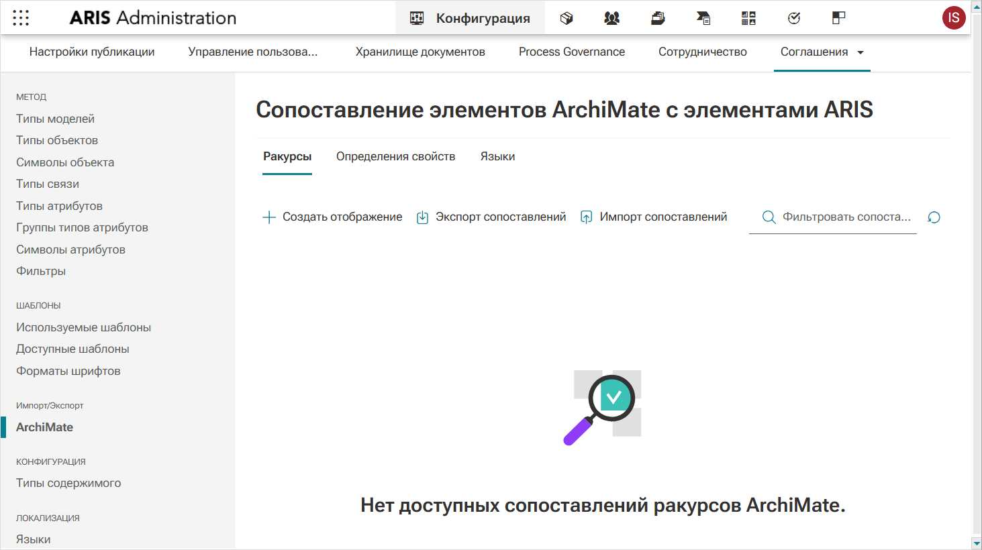Image resolution: width=982 pixels, height=550 pixels.
Task: Open Типы моделей in the sidebar
Action: click(x=55, y=119)
